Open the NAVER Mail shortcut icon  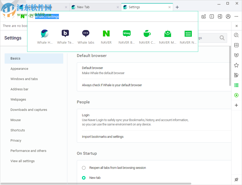coord(168,33)
